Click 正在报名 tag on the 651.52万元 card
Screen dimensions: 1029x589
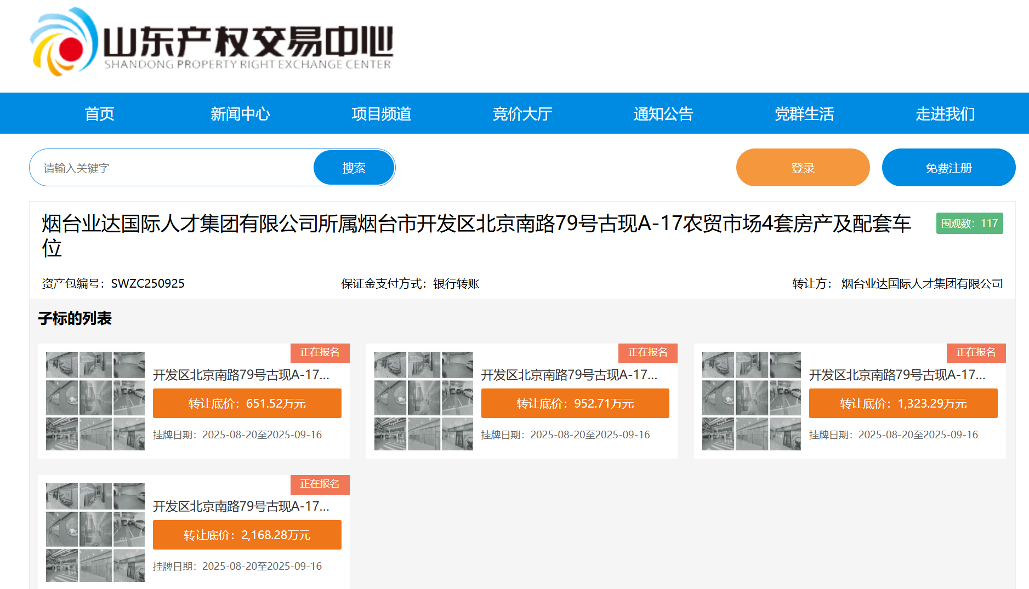click(320, 353)
